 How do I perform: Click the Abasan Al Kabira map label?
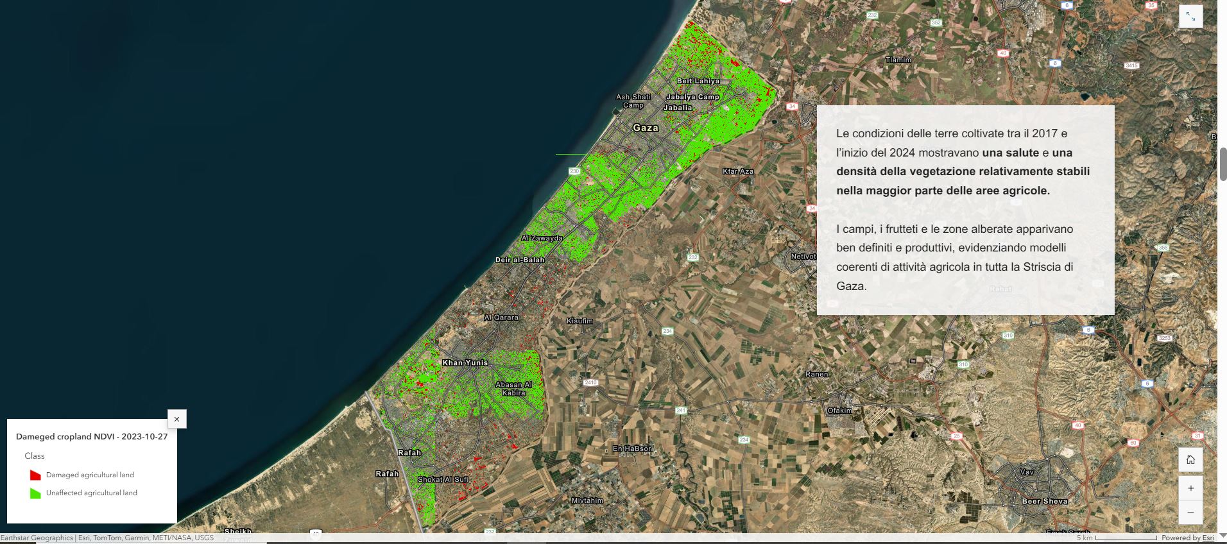click(x=513, y=389)
